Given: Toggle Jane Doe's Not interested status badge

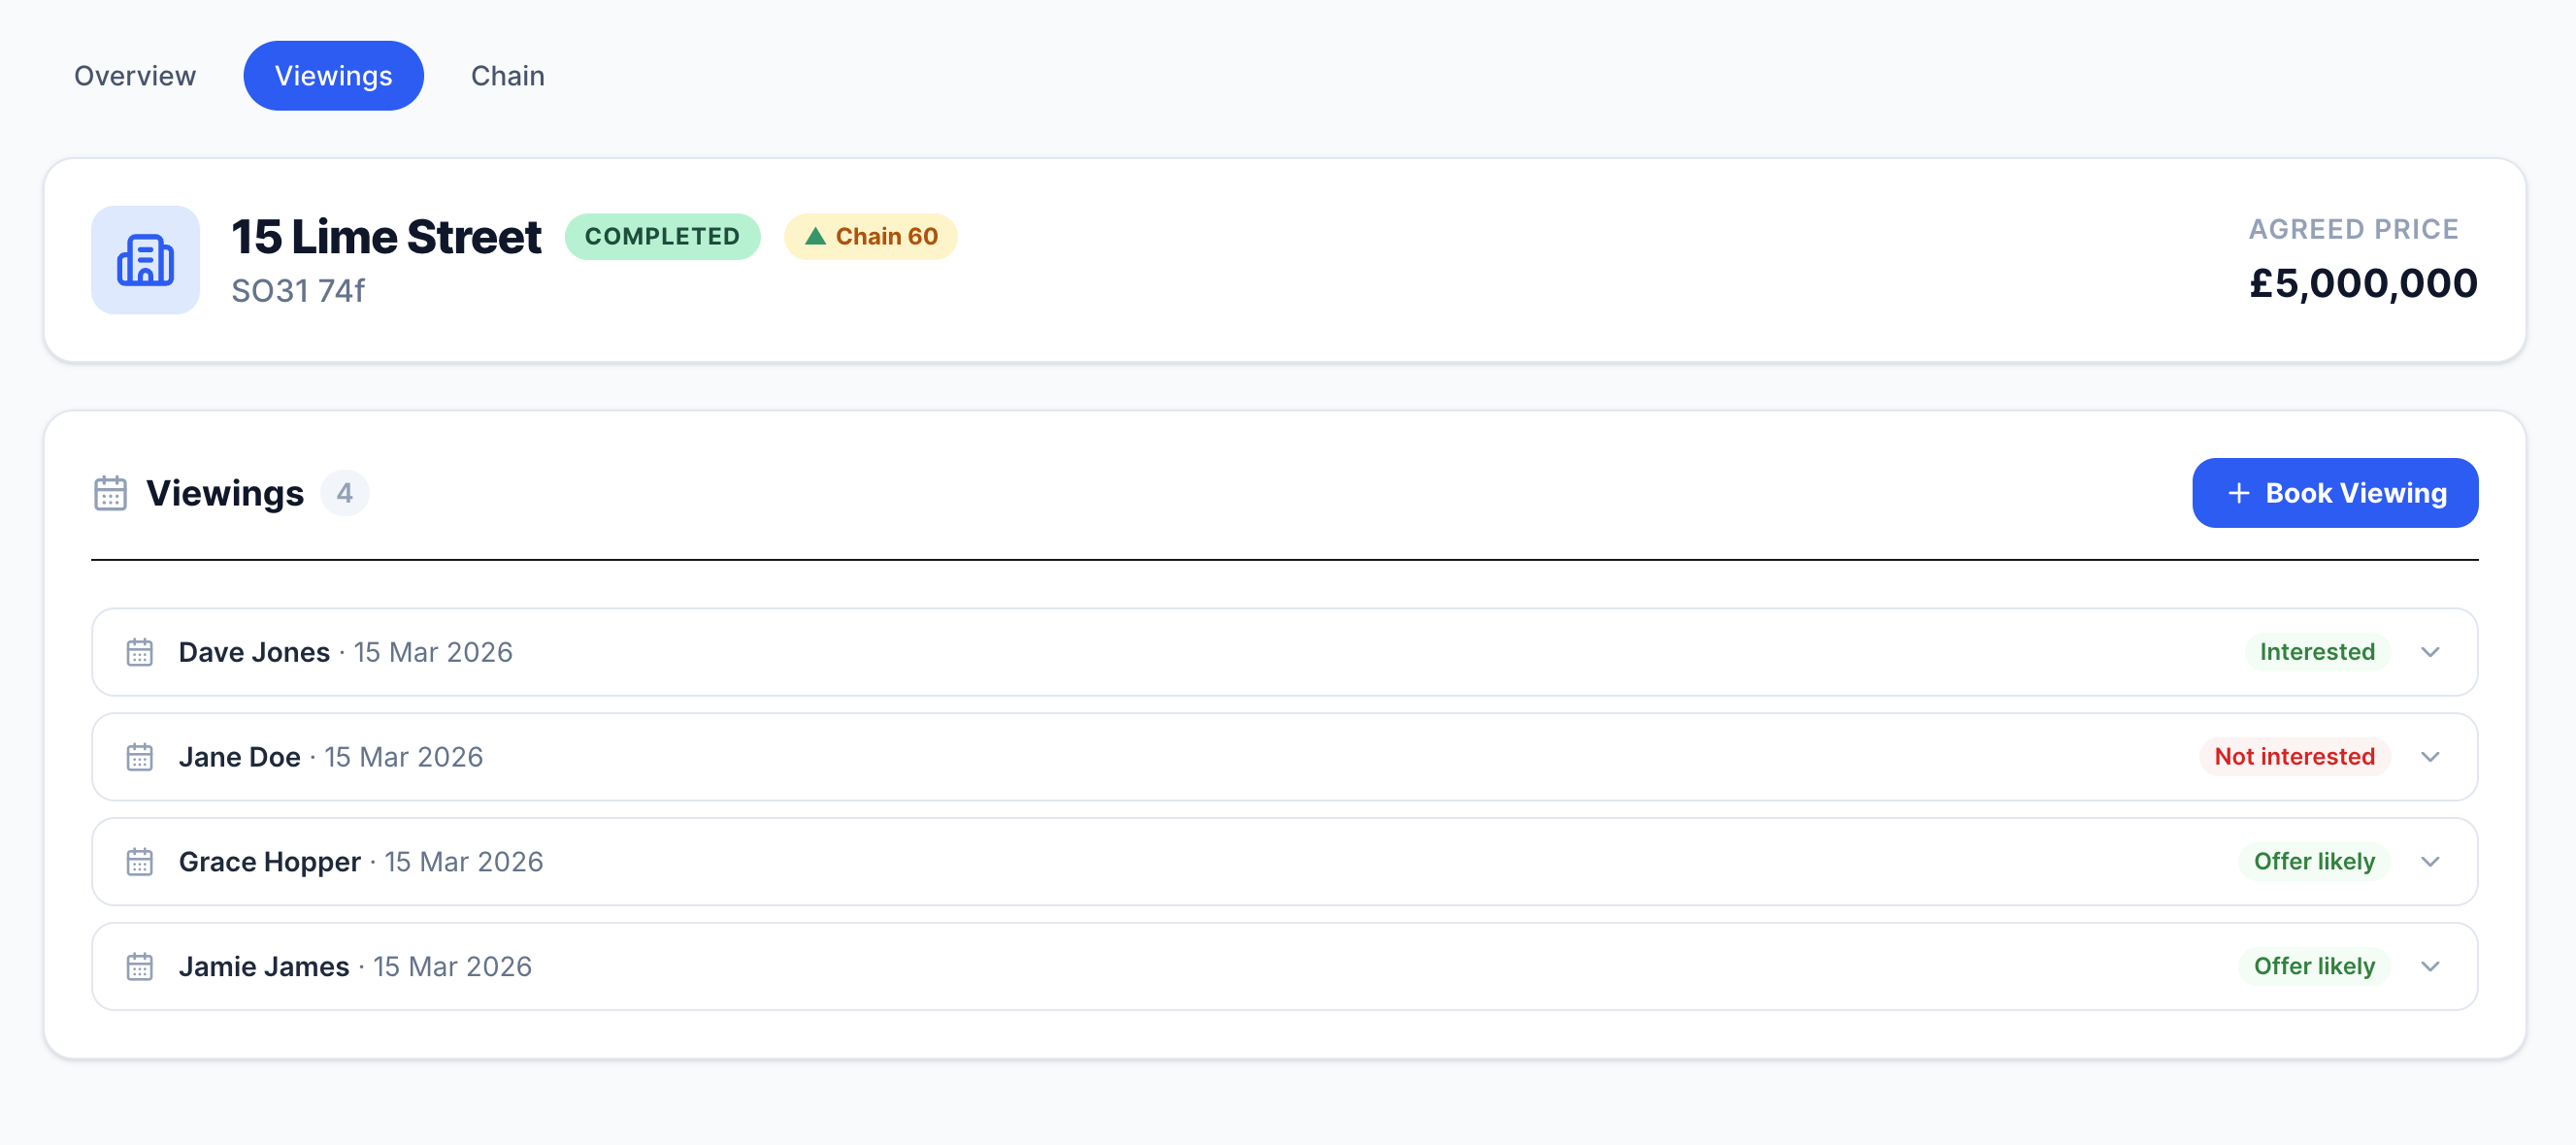Looking at the screenshot, I should pos(2294,757).
